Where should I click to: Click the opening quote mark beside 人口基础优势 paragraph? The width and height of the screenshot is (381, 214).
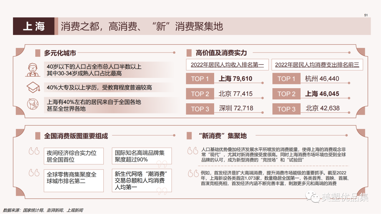click(x=193, y=151)
